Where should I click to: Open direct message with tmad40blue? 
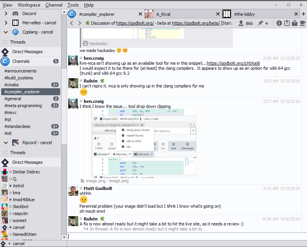tap(31, 200)
